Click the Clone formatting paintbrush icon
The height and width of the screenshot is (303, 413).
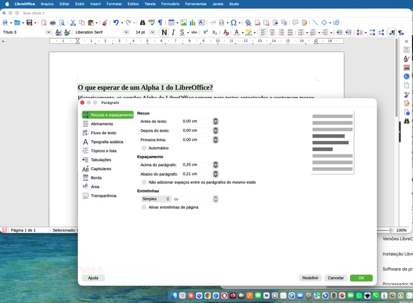pos(104,22)
